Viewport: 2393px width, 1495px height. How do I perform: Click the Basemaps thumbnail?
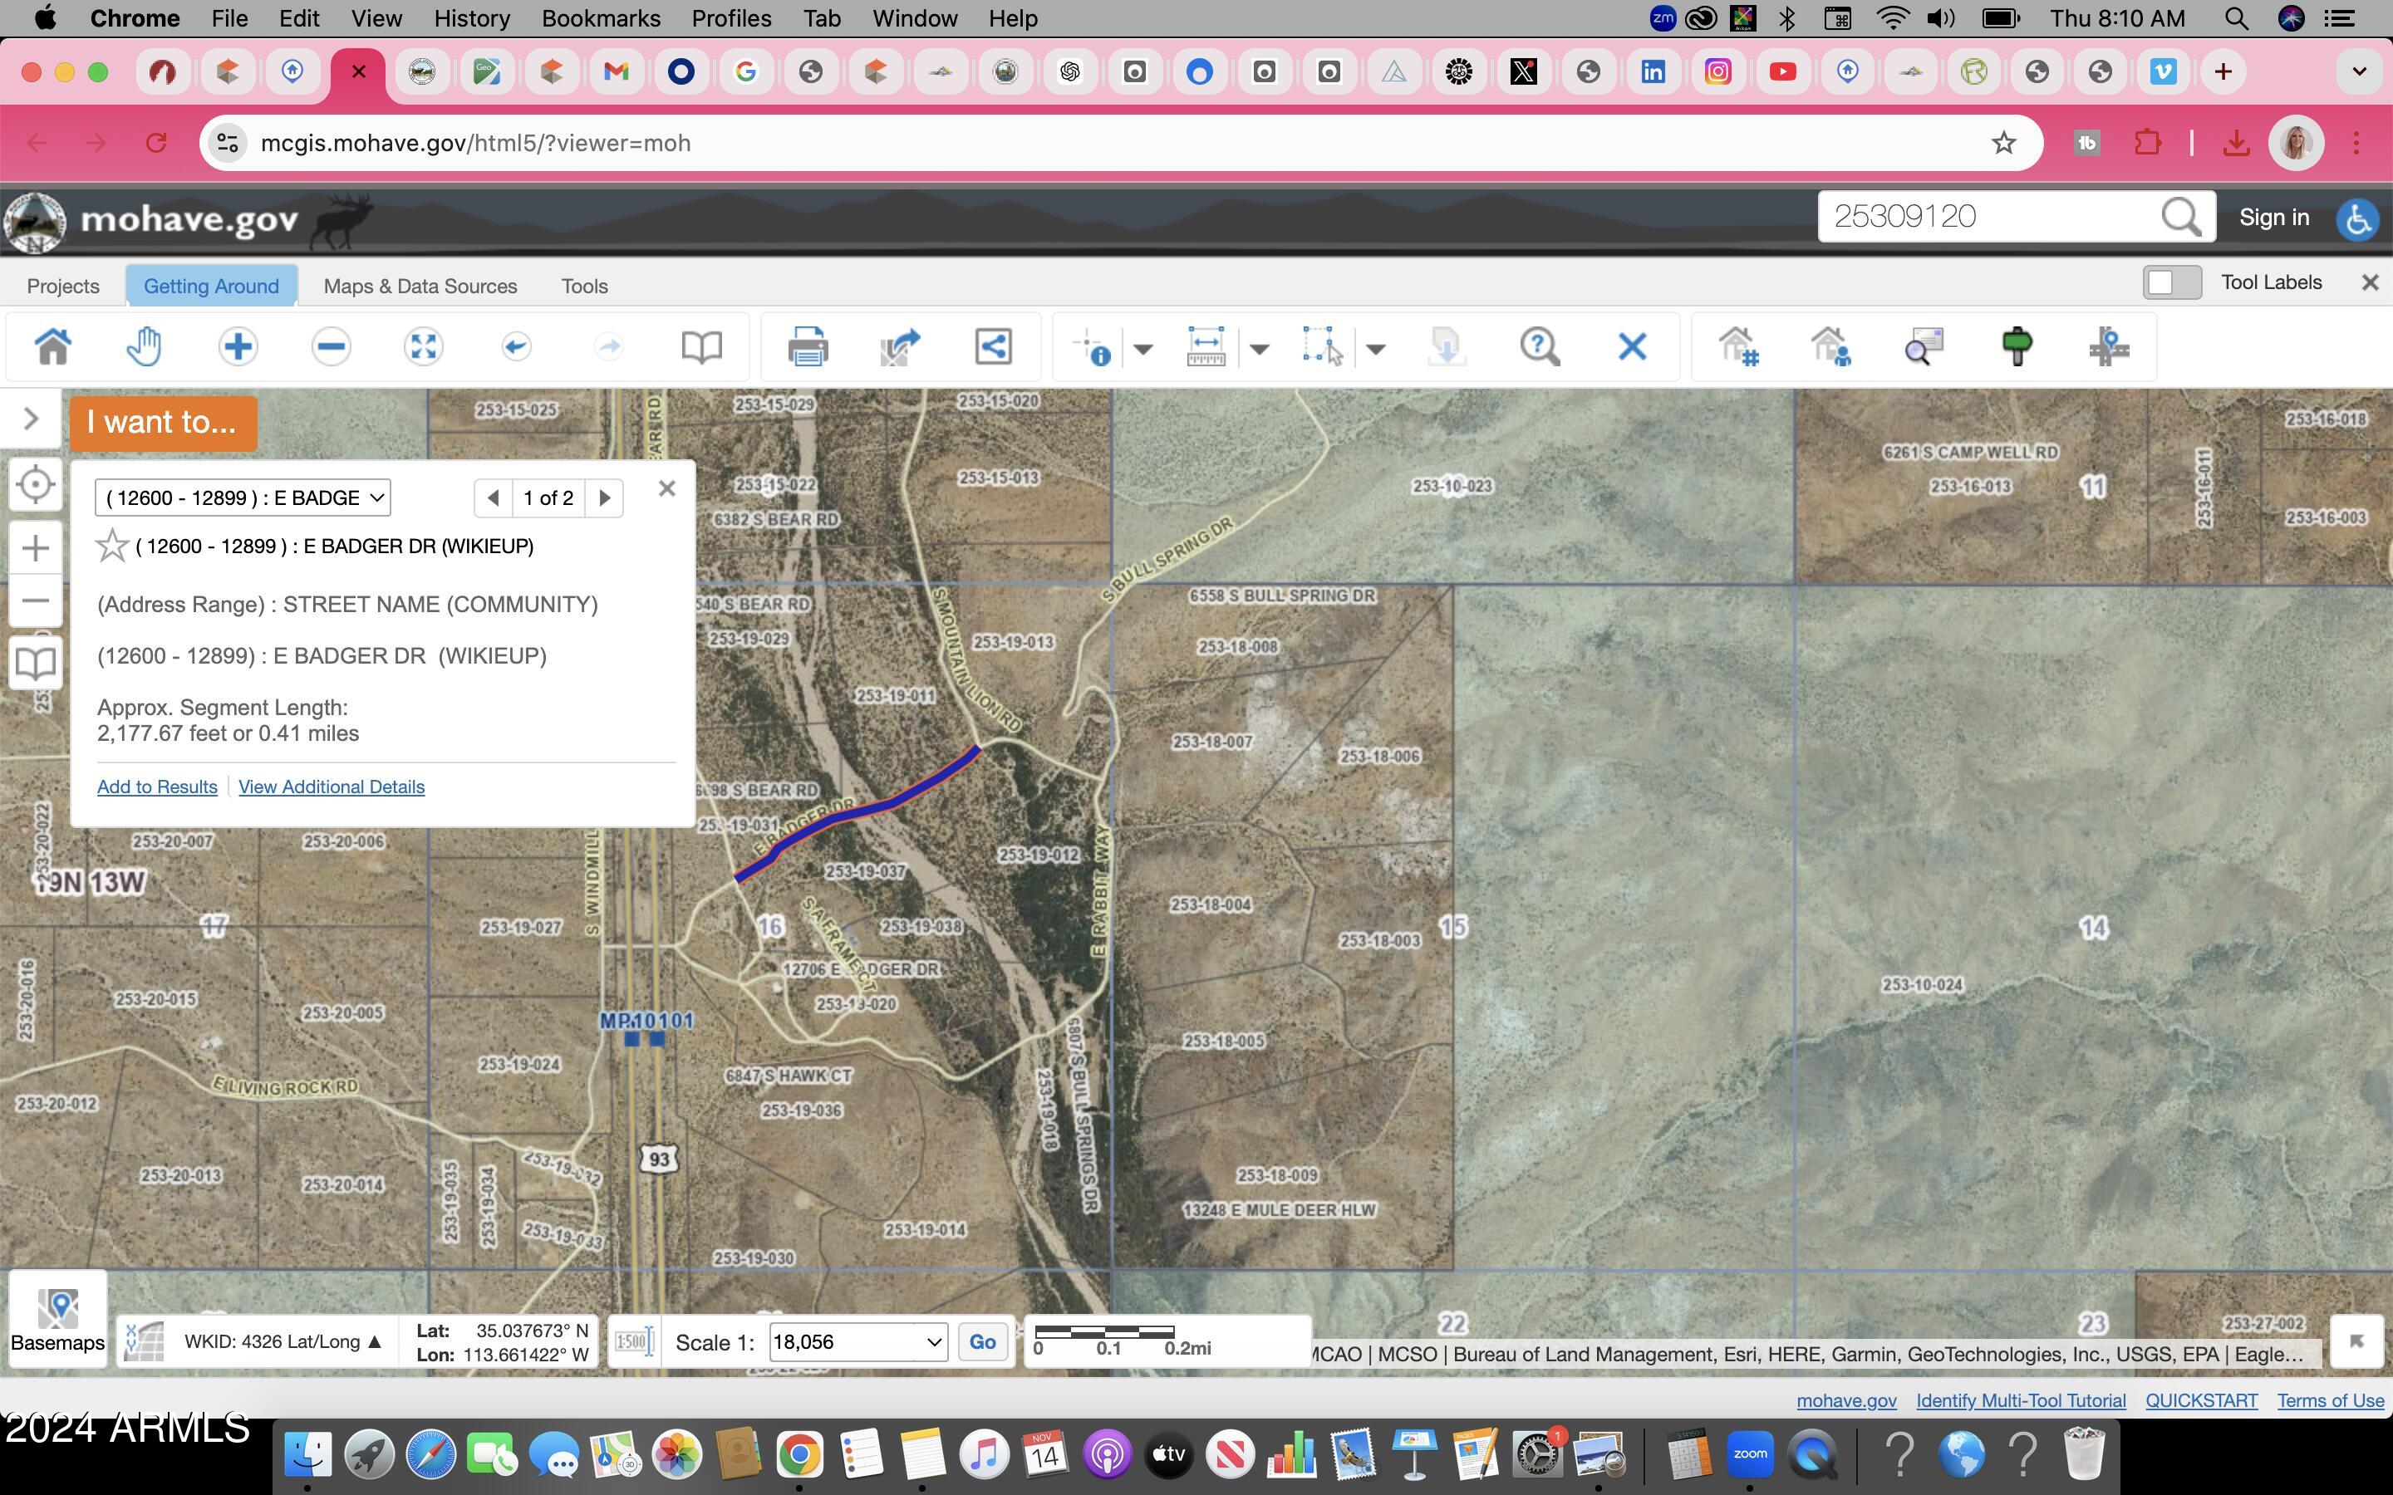coord(57,1307)
